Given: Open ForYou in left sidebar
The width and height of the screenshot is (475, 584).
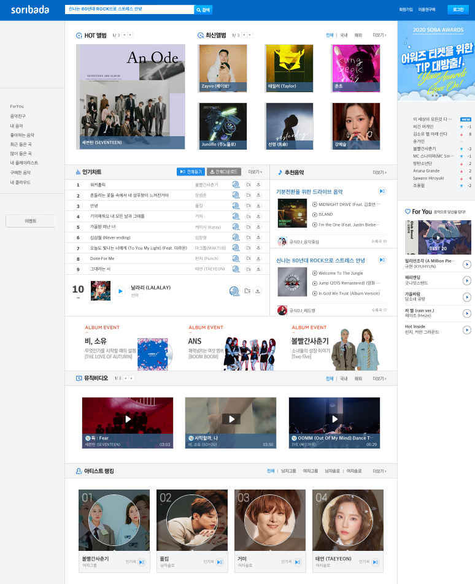Looking at the screenshot, I should [17, 107].
